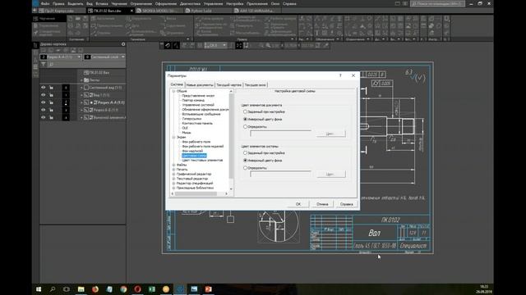Click the settings tree horizontal scrollbar
The height and width of the screenshot is (295, 526).
pos(199,193)
